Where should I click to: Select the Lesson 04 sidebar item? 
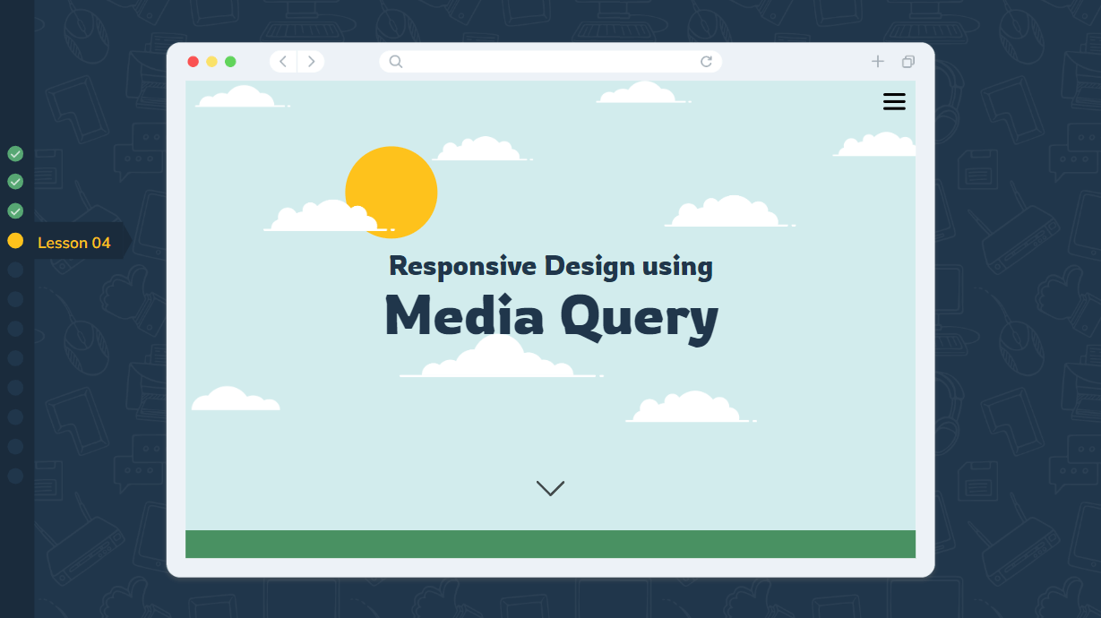73,242
